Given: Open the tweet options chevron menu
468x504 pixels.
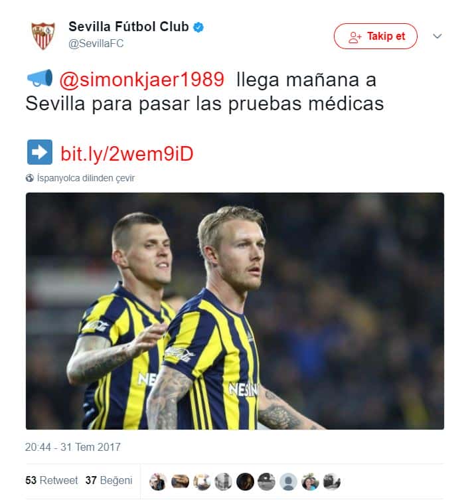Looking at the screenshot, I should click(x=437, y=36).
